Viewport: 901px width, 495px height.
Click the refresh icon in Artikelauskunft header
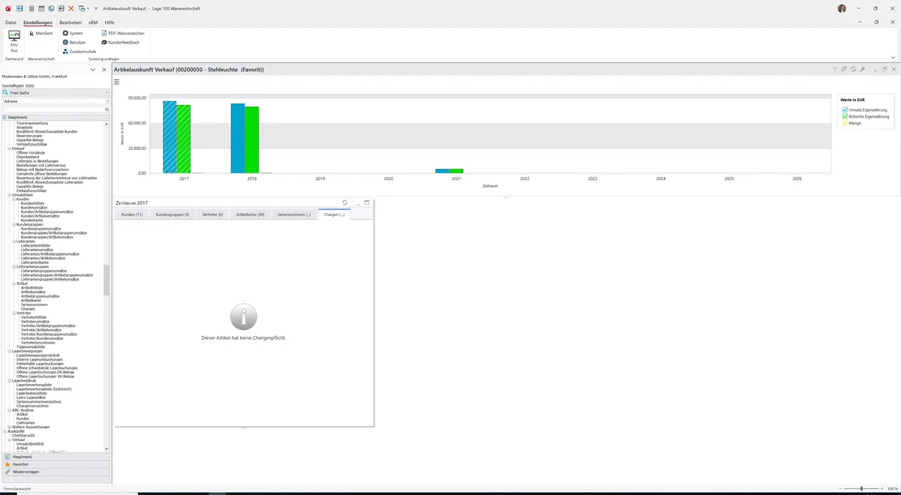854,69
